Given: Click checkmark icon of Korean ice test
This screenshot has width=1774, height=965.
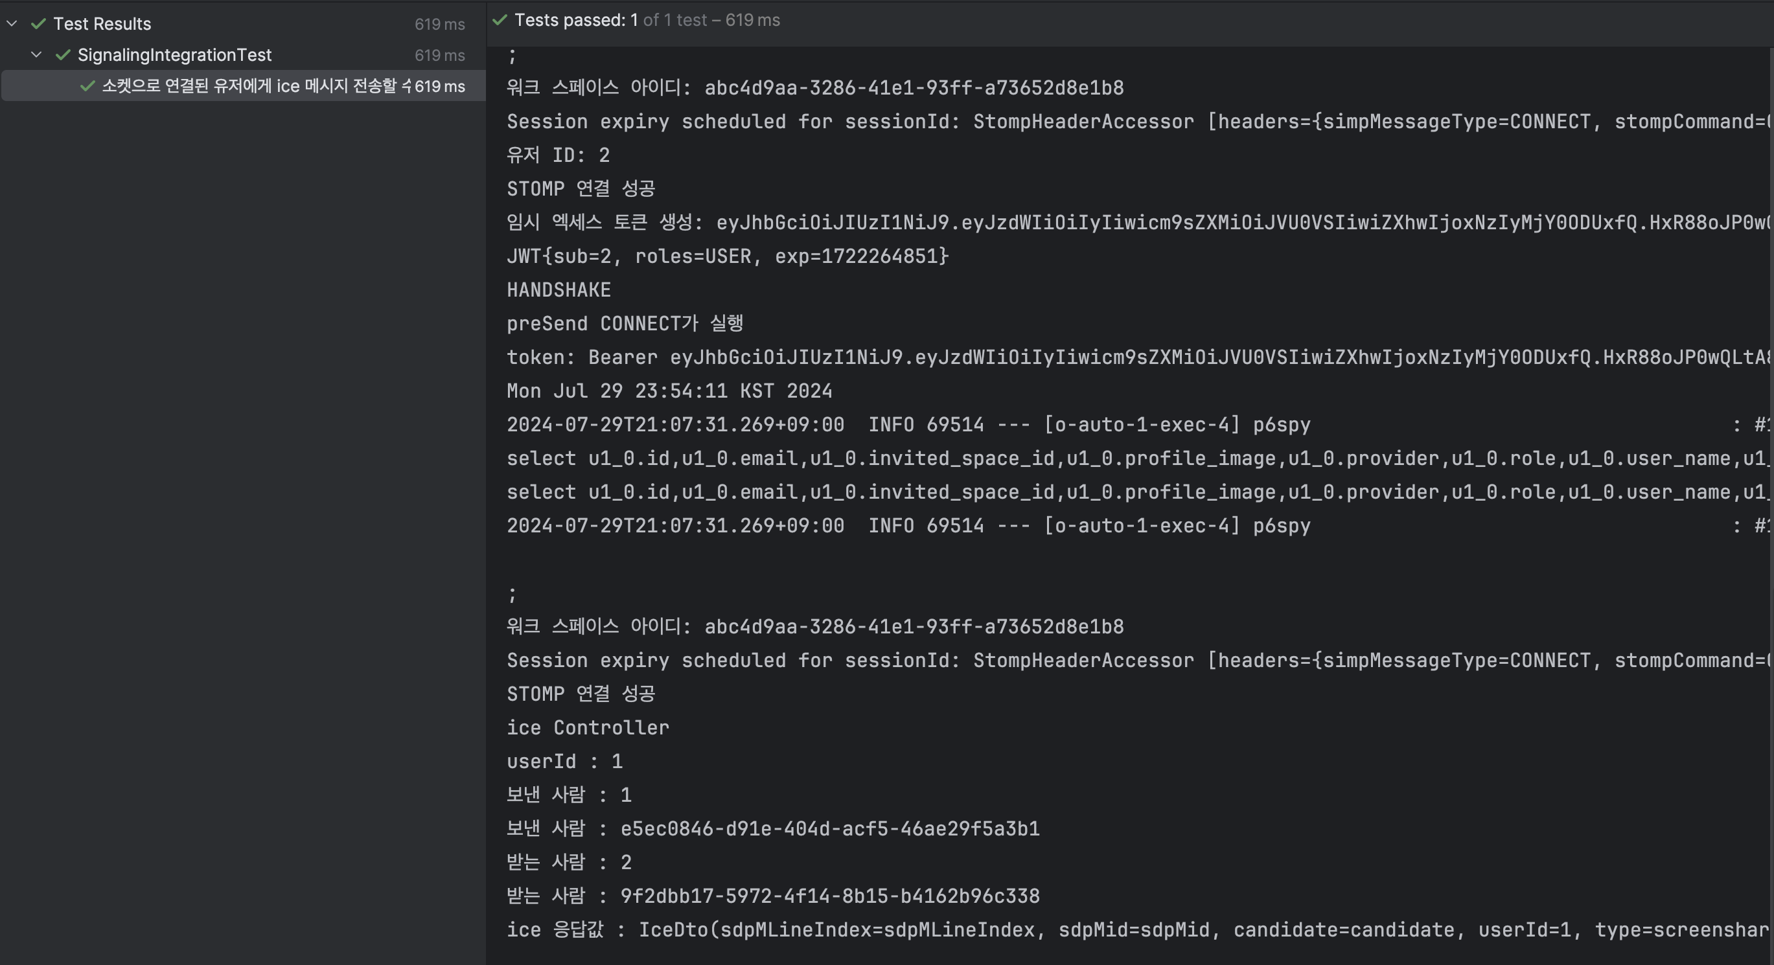Looking at the screenshot, I should pyautogui.click(x=87, y=86).
